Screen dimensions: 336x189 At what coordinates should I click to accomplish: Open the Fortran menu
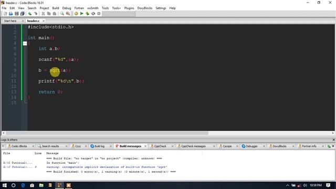pyautogui.click(x=79, y=8)
